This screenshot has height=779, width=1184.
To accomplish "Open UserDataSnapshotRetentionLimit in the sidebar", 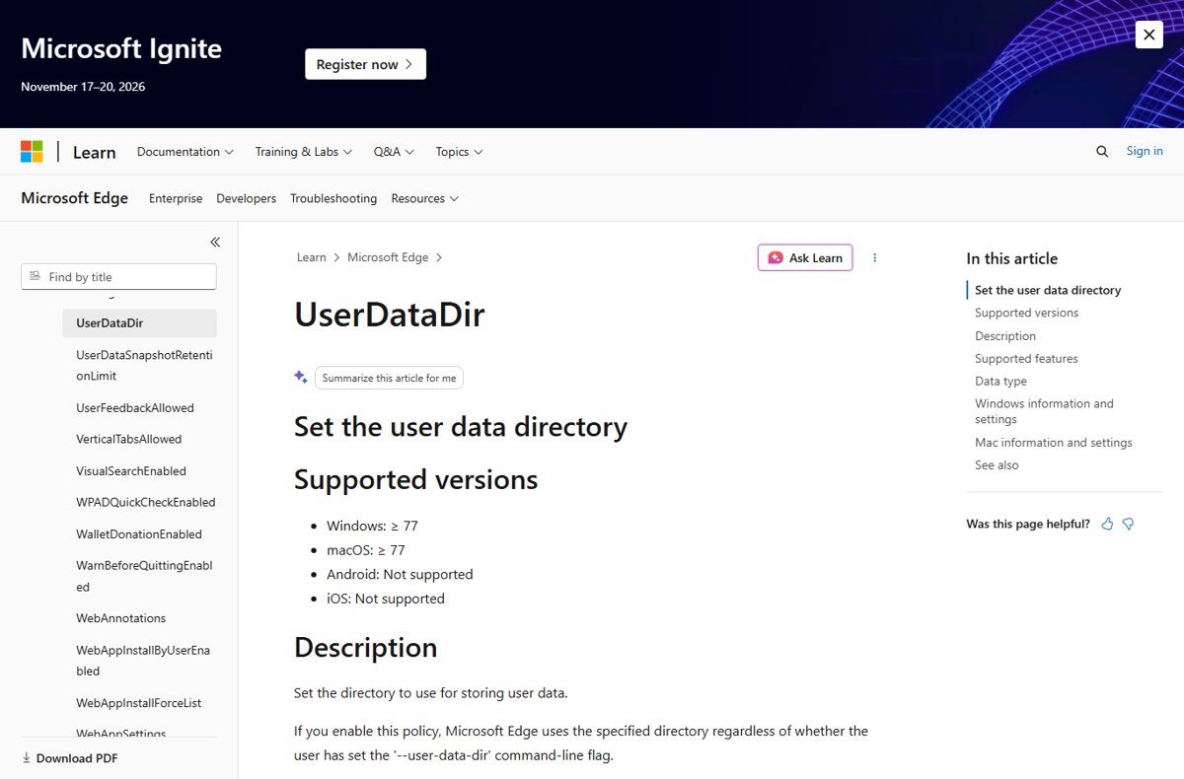I will point(144,366).
